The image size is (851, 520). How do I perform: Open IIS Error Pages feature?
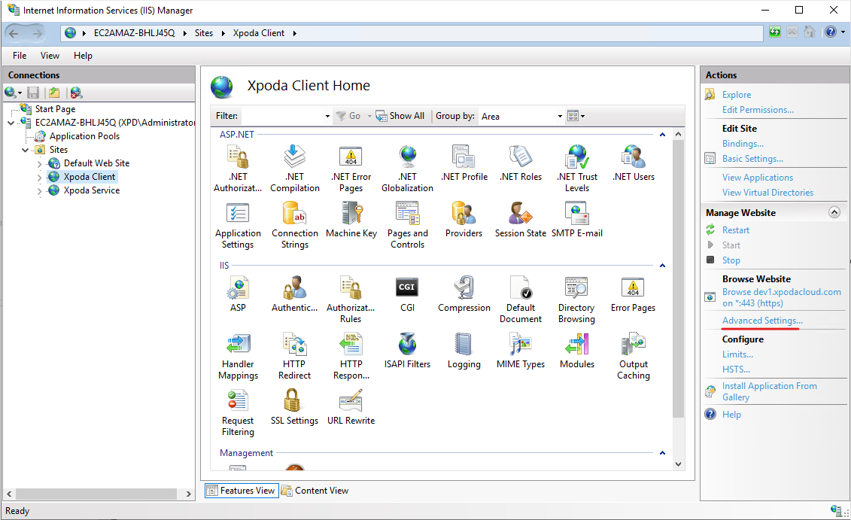click(x=634, y=294)
